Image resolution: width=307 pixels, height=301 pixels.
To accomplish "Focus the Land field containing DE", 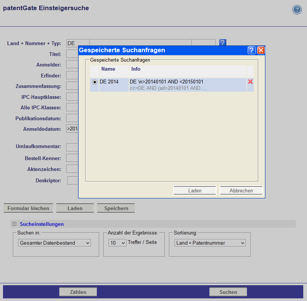I will pos(78,43).
